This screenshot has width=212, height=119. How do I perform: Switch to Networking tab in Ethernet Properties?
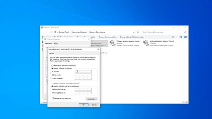(48, 43)
